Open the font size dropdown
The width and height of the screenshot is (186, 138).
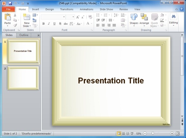73,17
